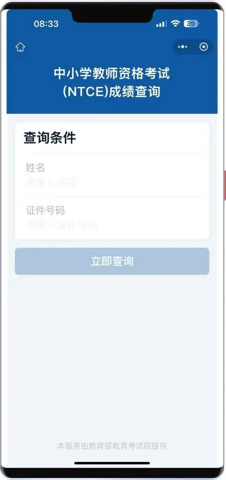Image resolution: width=226 pixels, height=480 pixels.
Task: Focus the 请输入证件号码 ID input field
Action: (113, 226)
